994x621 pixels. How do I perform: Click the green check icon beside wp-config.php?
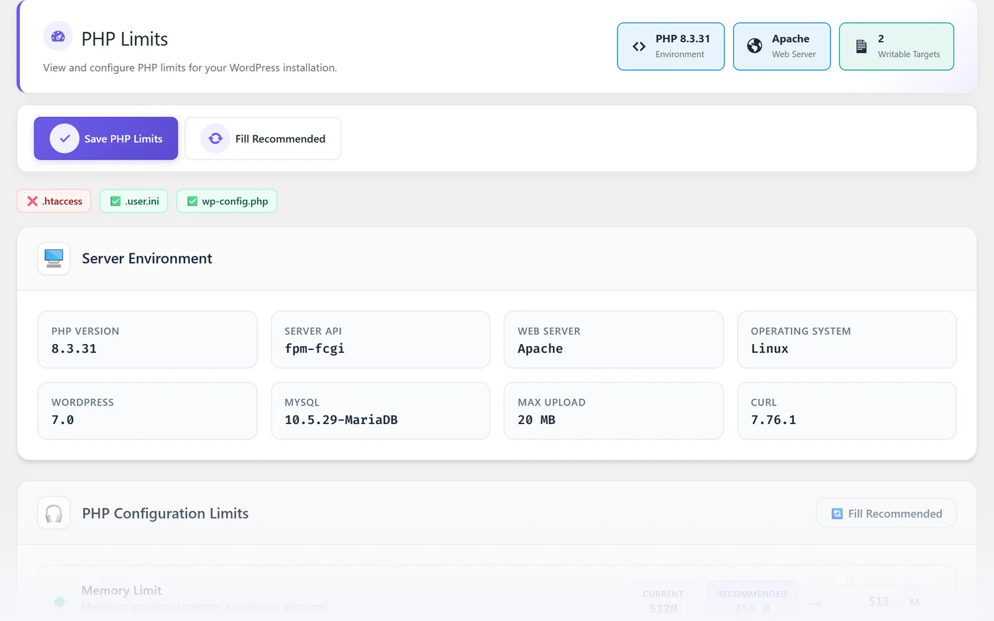point(193,201)
